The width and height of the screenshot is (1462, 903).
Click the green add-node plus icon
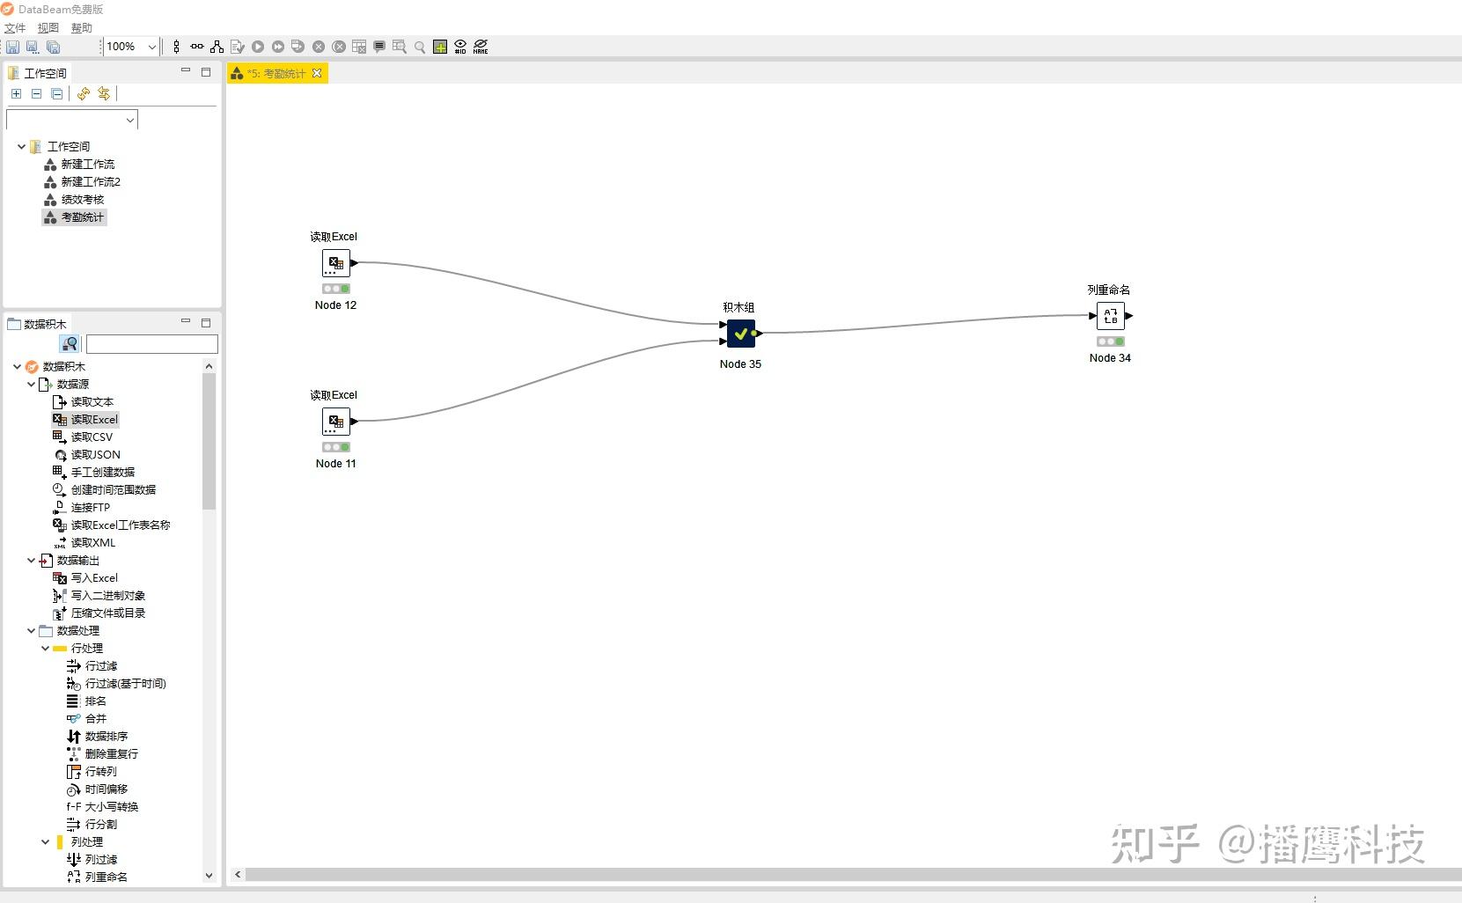[440, 47]
